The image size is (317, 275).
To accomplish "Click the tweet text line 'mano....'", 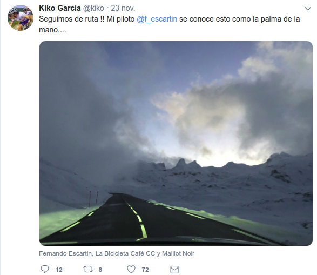I will click(52, 30).
